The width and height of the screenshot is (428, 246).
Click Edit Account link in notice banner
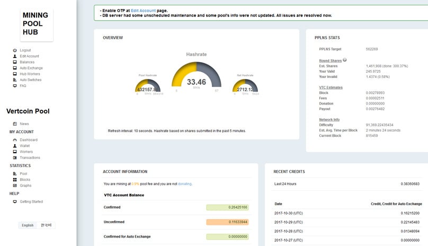(x=143, y=11)
